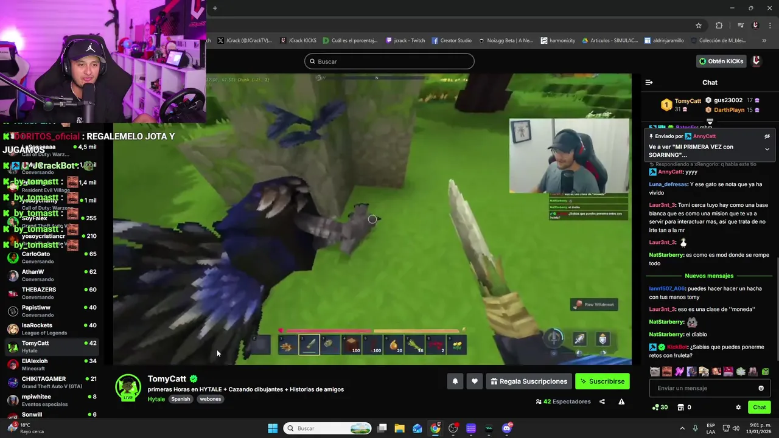Follow TomyCatt with the heart icon

(475, 381)
